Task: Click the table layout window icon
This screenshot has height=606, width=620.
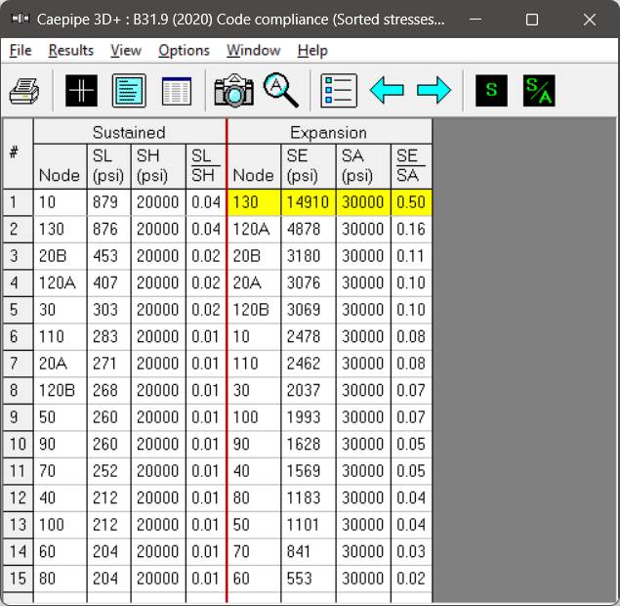Action: 177,91
